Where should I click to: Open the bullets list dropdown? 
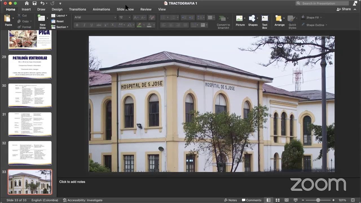pyautogui.click(x=168, y=17)
